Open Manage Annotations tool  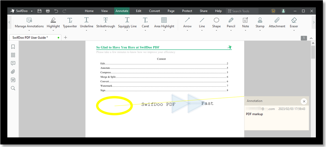(x=29, y=23)
